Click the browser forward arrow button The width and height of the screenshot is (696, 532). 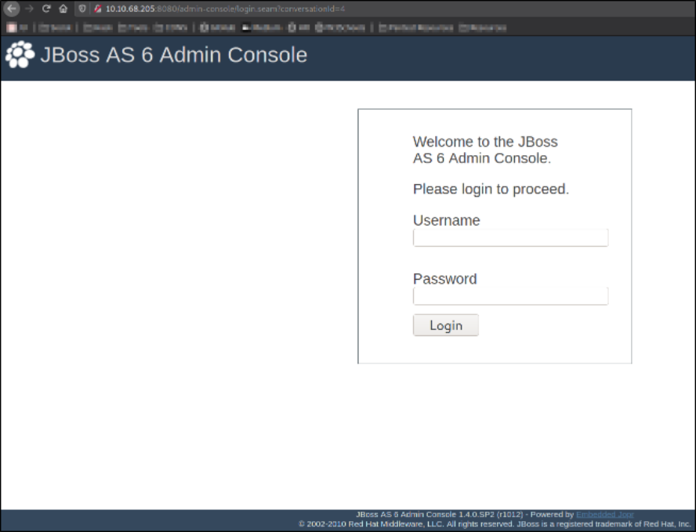(29, 9)
